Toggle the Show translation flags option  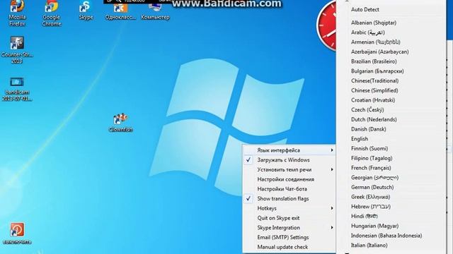[x=289, y=198]
